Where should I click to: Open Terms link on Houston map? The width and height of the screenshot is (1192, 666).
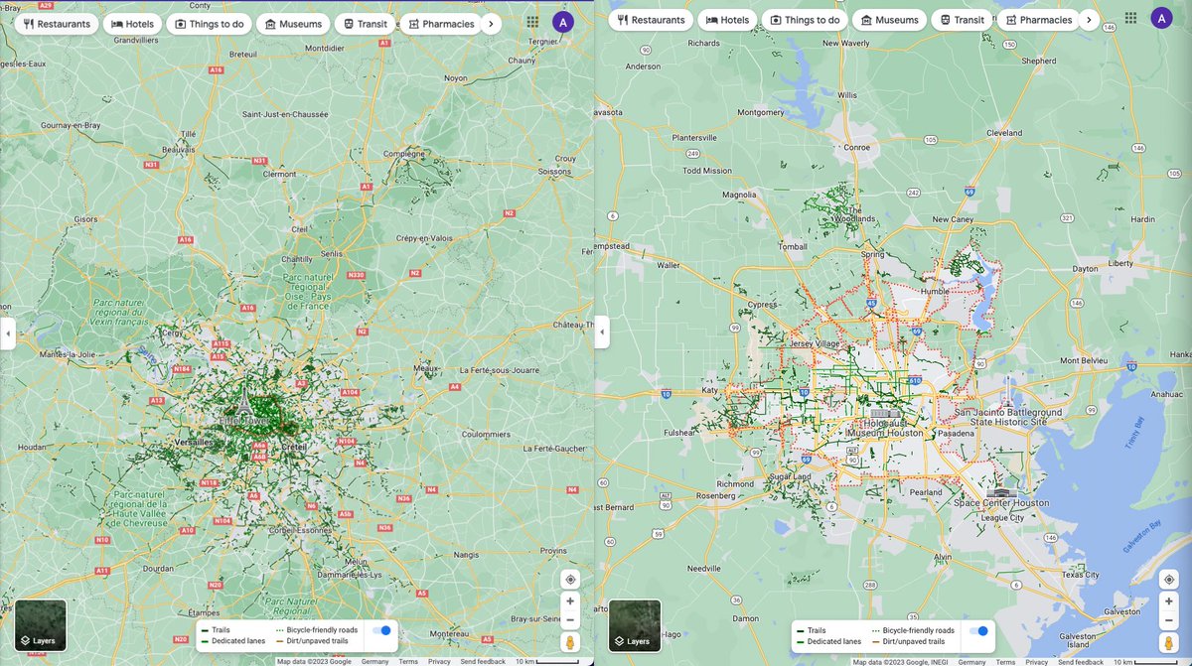(1005, 661)
